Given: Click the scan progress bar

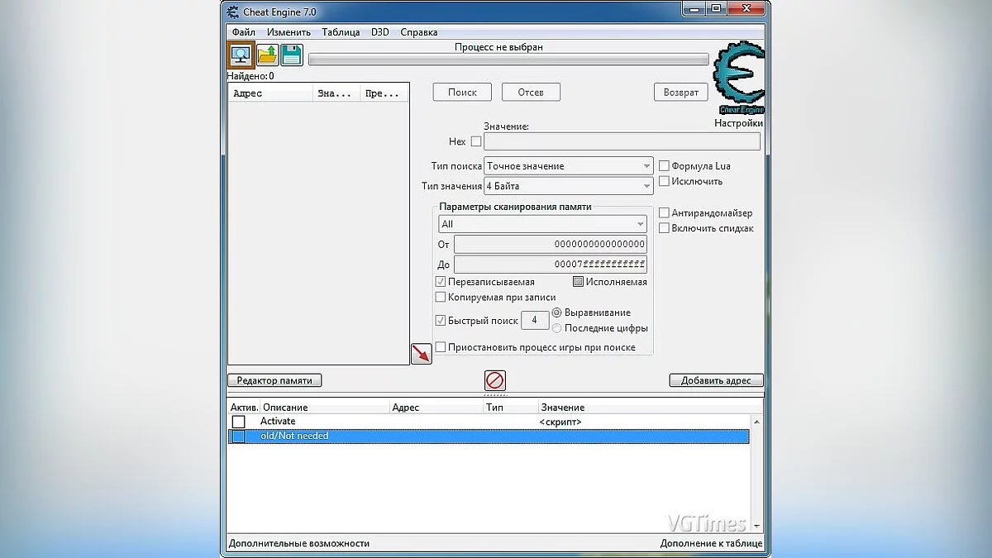Looking at the screenshot, I should 508,60.
